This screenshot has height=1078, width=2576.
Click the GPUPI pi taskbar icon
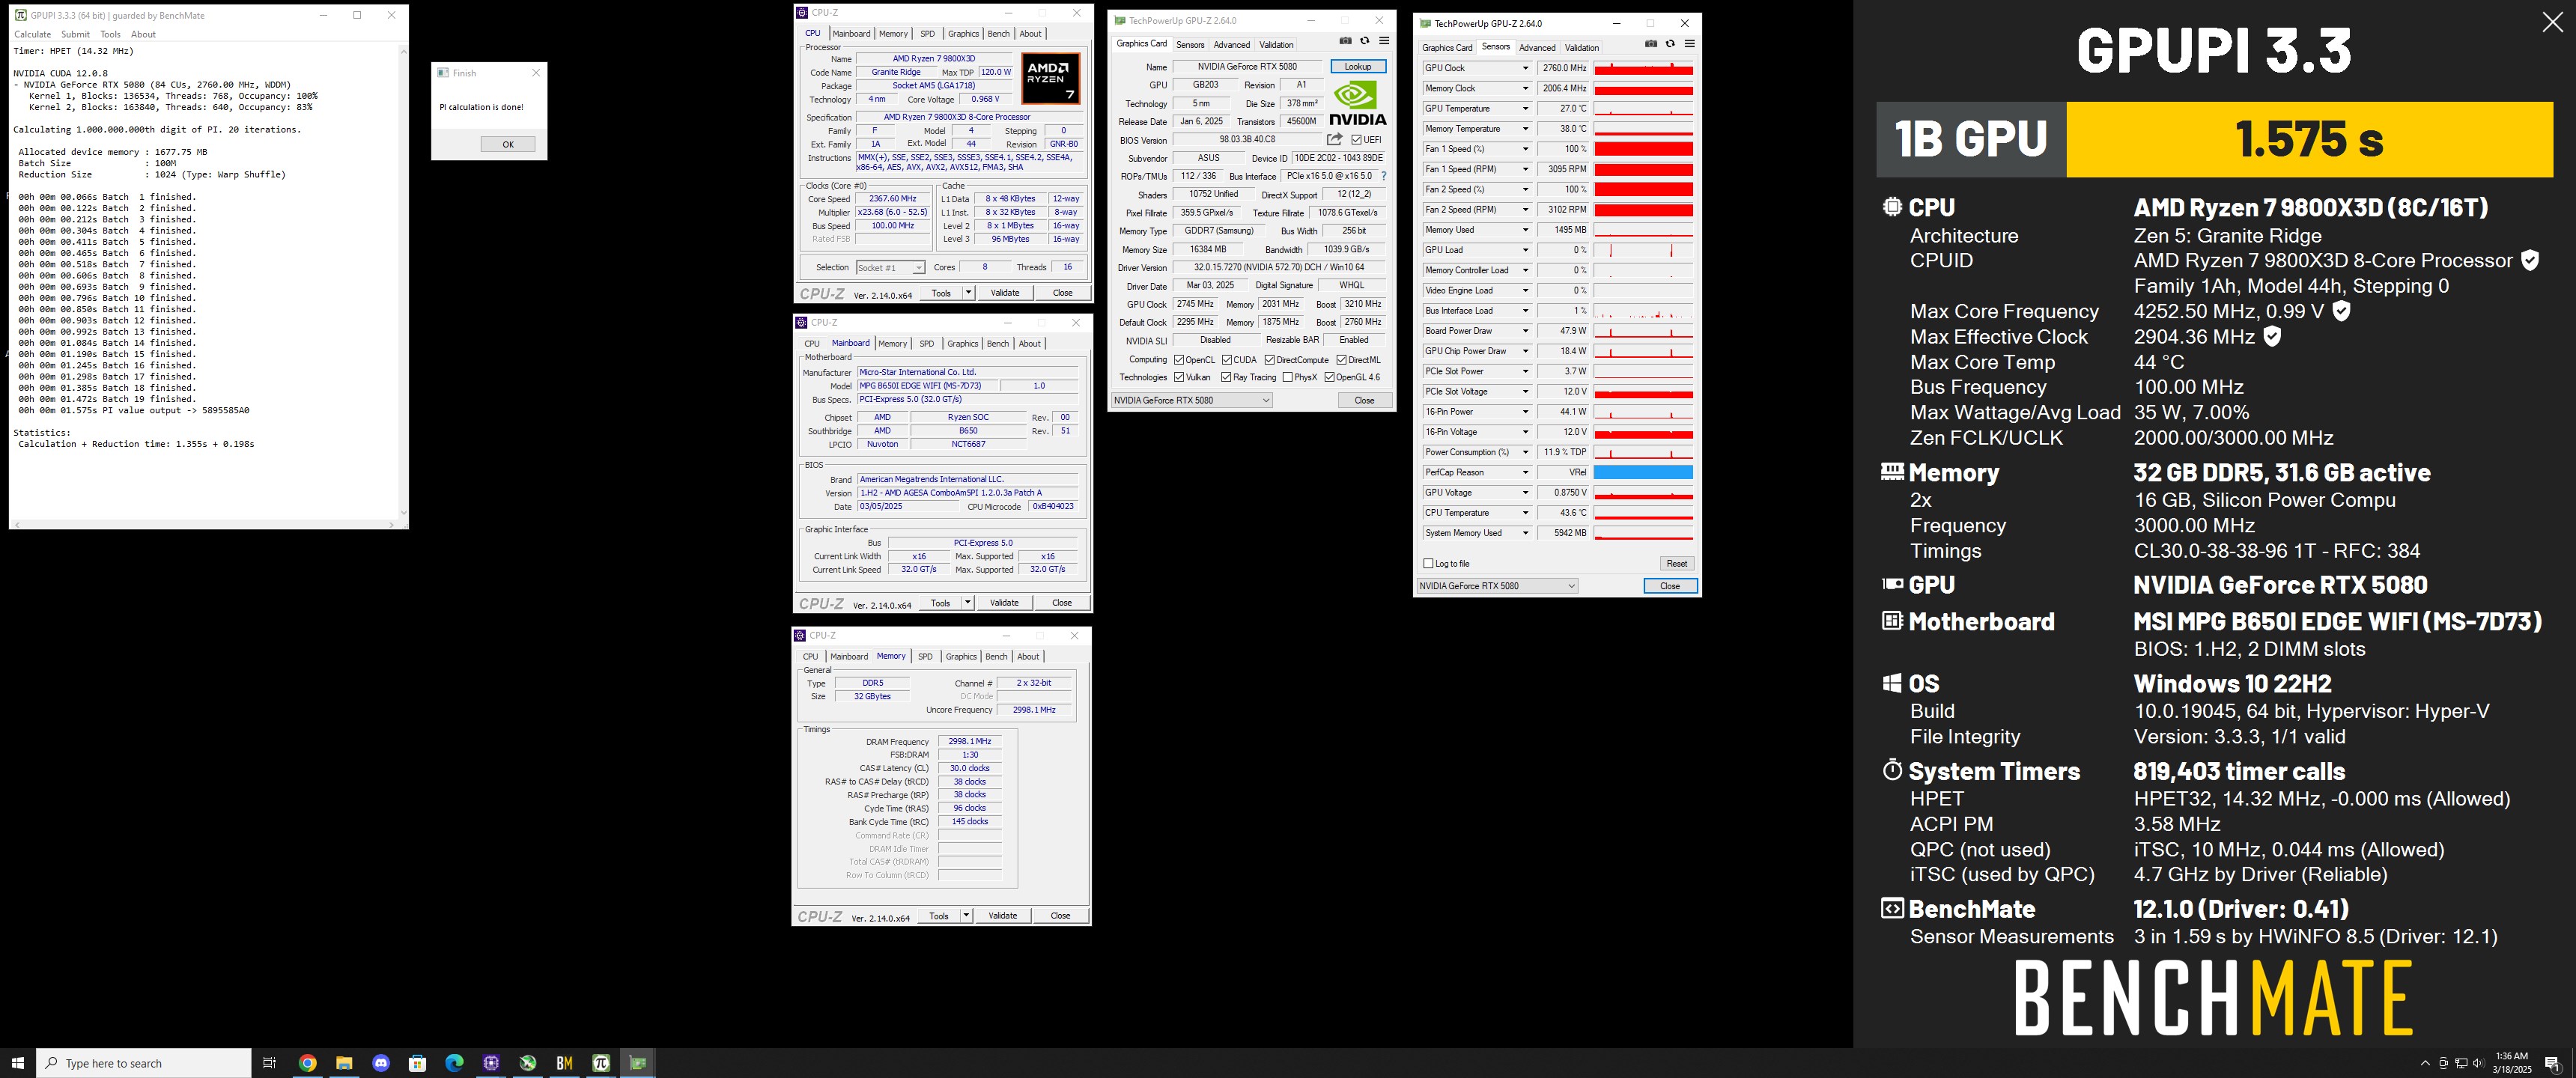click(x=601, y=1063)
